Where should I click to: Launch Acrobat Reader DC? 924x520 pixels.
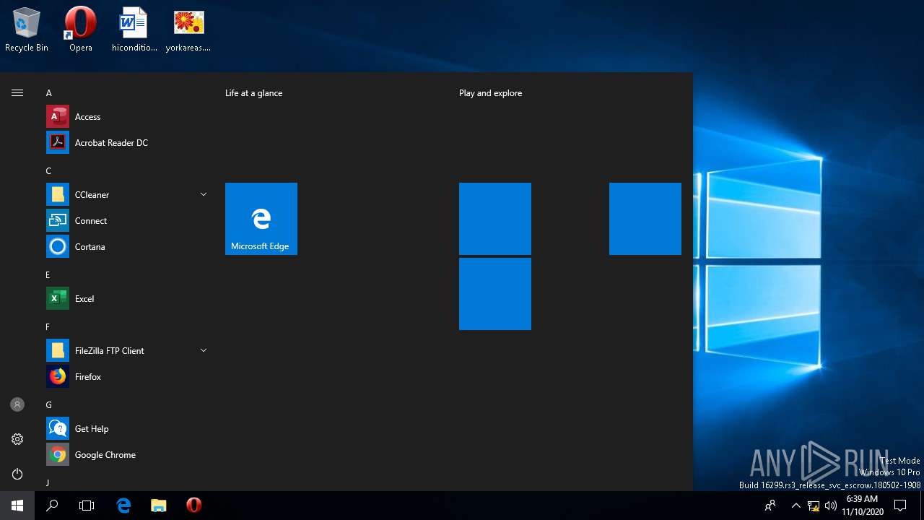click(x=127, y=142)
